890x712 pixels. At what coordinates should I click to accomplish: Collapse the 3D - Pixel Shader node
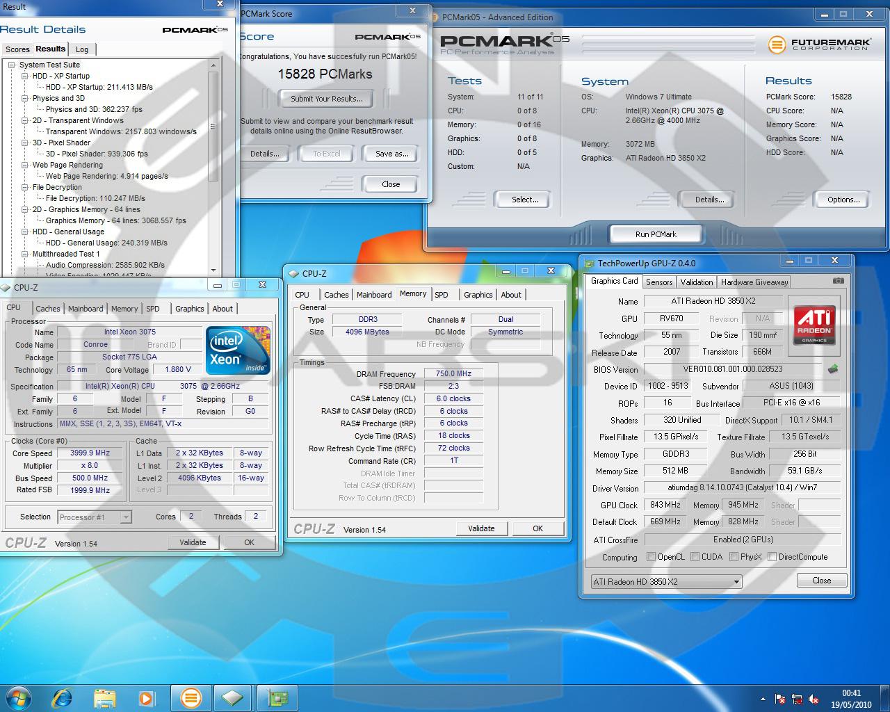pos(25,143)
